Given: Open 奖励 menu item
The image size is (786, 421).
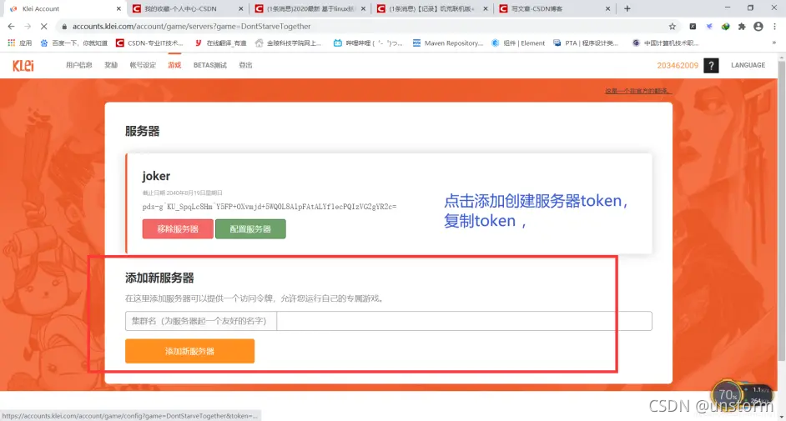Looking at the screenshot, I should [x=111, y=65].
